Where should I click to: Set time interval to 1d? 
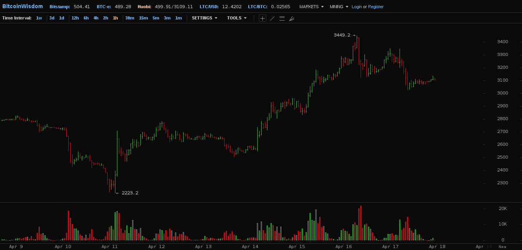tap(62, 18)
